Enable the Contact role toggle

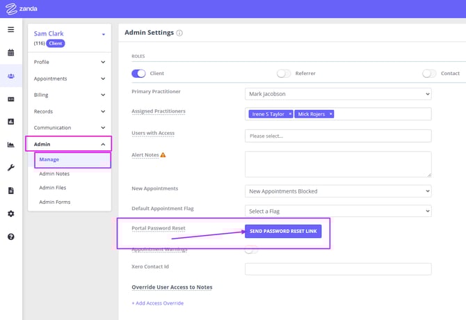pyautogui.click(x=429, y=73)
